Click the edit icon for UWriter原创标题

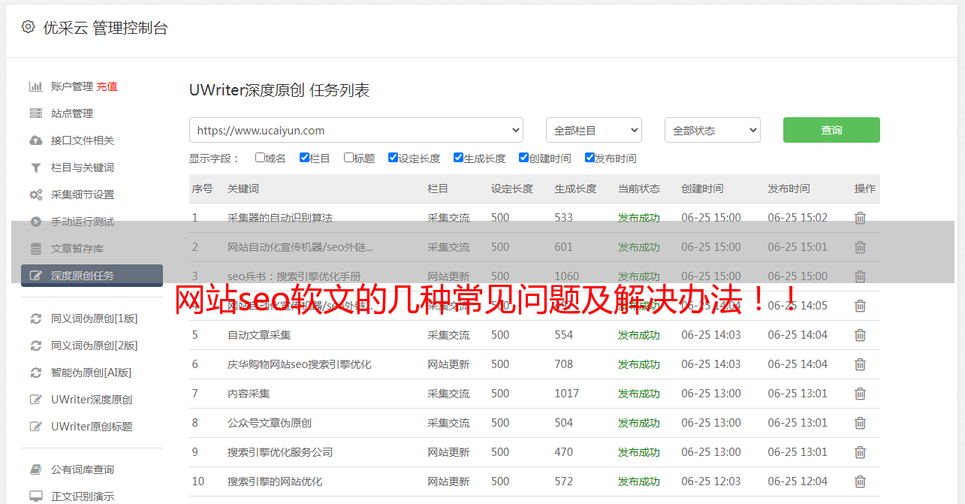click(35, 427)
